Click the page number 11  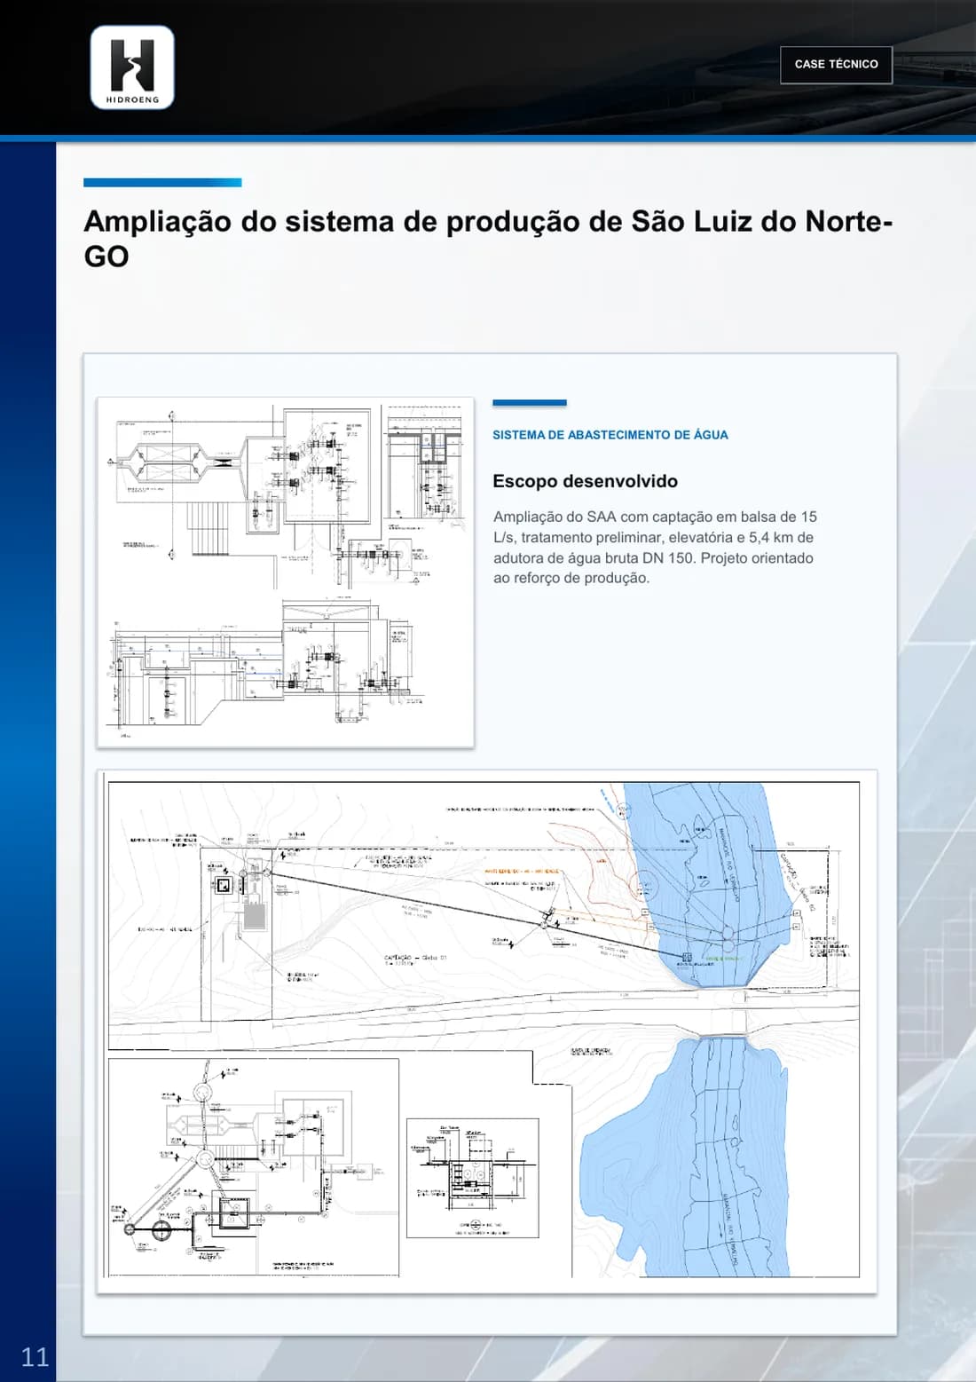click(x=35, y=1356)
